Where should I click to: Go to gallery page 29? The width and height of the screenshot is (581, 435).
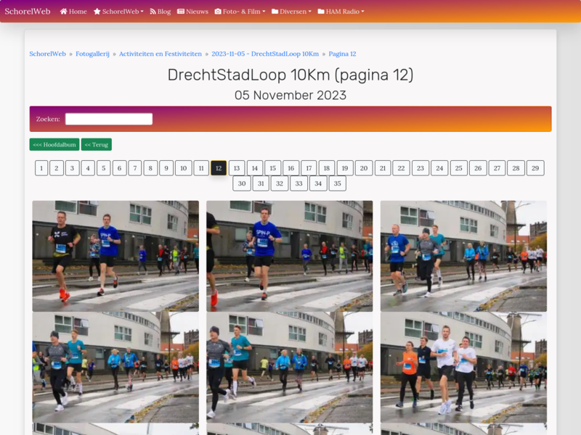coord(535,168)
